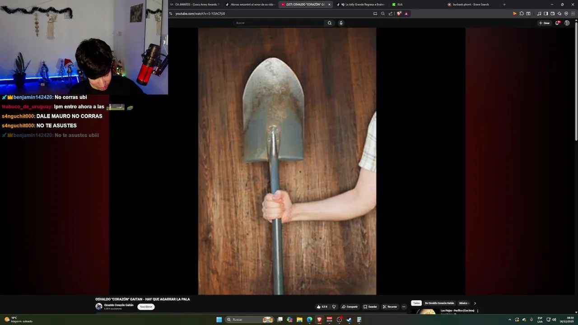The image size is (578, 325).
Task: Open the Osvaldo Corazón Gaitán channel name link
Action: click(119, 305)
